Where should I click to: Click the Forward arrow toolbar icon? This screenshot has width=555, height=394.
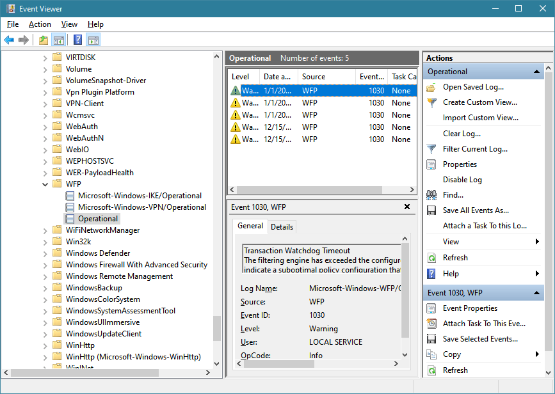point(24,40)
